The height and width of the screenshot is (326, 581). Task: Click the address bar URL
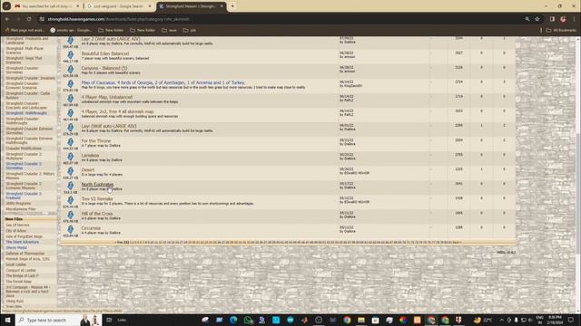point(119,19)
